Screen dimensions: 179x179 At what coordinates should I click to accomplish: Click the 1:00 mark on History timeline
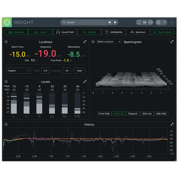click(51, 156)
